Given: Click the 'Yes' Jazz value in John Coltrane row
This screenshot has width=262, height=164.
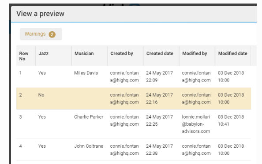Looking at the screenshot, I should [42, 146].
